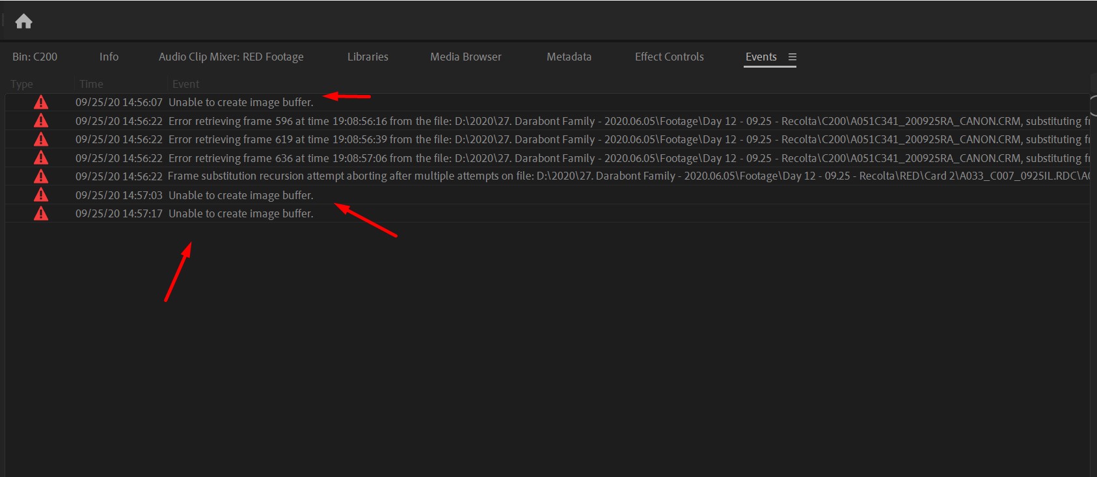Click warning icon for frame 636 error
The width and height of the screenshot is (1097, 477).
(x=41, y=158)
